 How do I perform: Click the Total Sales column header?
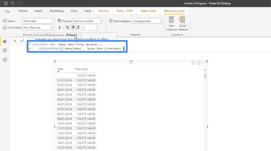coord(81,69)
